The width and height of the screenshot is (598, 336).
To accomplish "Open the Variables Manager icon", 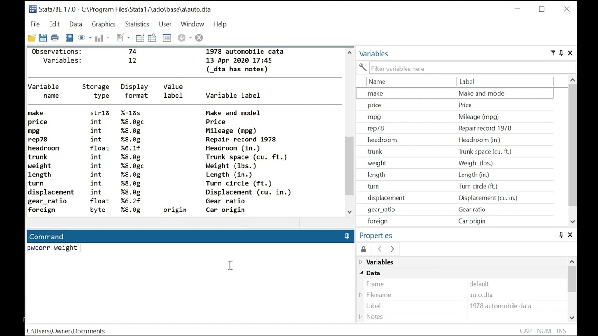I will [167, 38].
